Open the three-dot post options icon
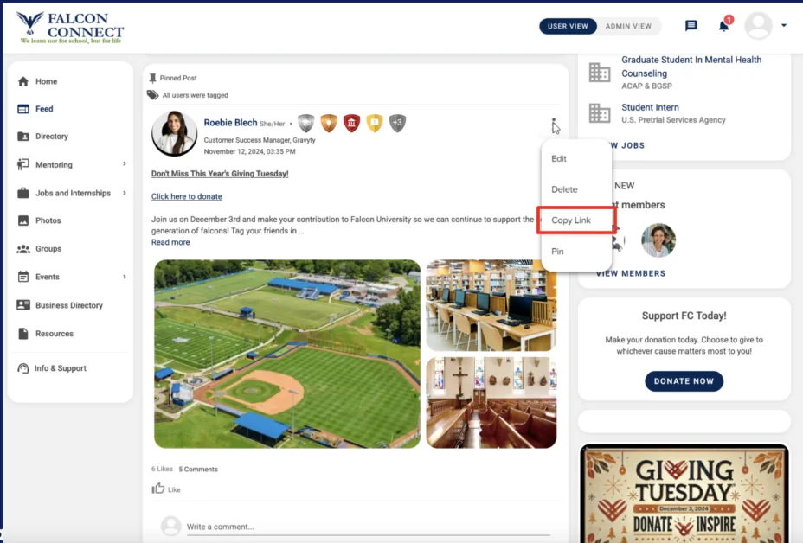 pos(554,125)
